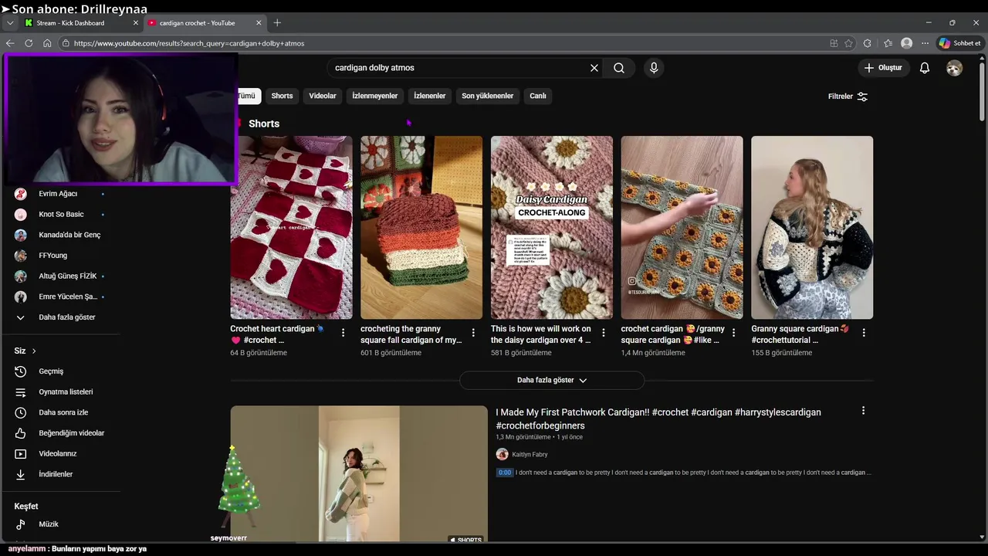Play the Daisy Cardigan crochet-along short
This screenshot has width=988, height=556.
552,228
